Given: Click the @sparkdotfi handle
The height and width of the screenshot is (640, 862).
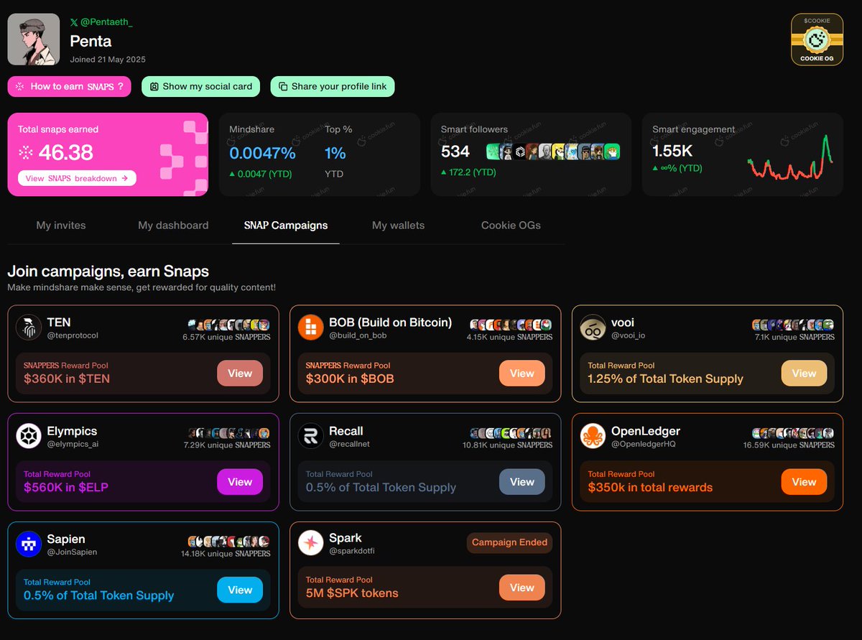Looking at the screenshot, I should 352,551.
